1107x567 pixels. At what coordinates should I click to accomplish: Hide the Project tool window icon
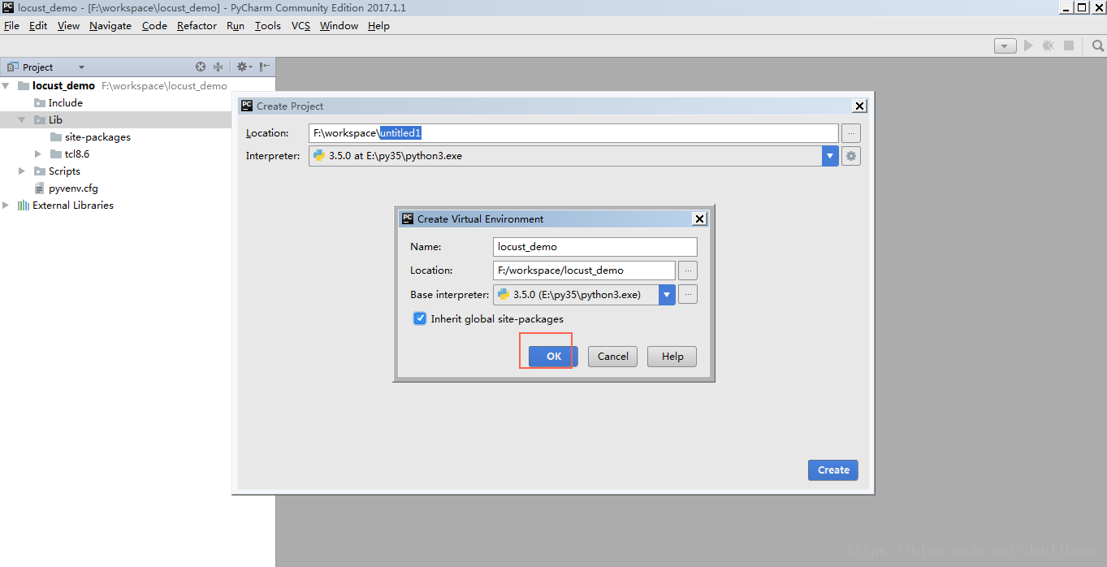coord(265,67)
